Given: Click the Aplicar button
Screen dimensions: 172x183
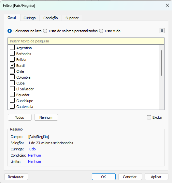Looking at the screenshot, I should coord(156,177).
